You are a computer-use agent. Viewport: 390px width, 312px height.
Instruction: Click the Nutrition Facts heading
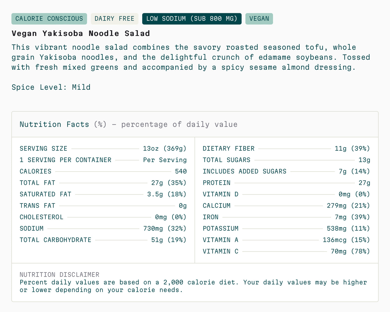click(x=54, y=124)
